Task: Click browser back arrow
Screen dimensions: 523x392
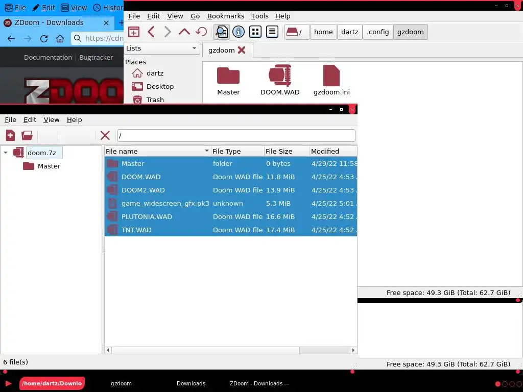Action: tap(11, 39)
